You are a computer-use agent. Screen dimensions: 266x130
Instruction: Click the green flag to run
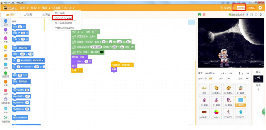200,15
